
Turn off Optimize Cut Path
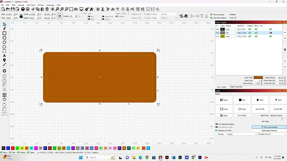click(x=216, y=131)
